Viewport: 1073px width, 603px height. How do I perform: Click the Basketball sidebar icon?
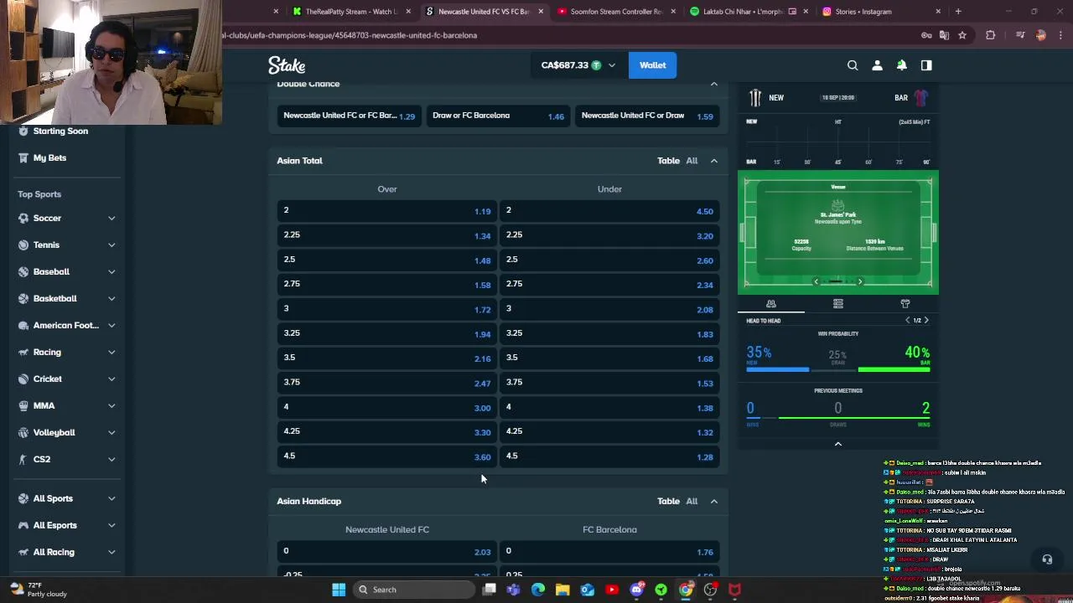click(23, 298)
